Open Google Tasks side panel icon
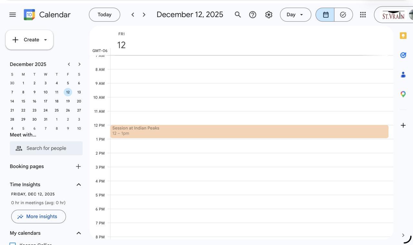This screenshot has width=413, height=245. pyautogui.click(x=403, y=55)
